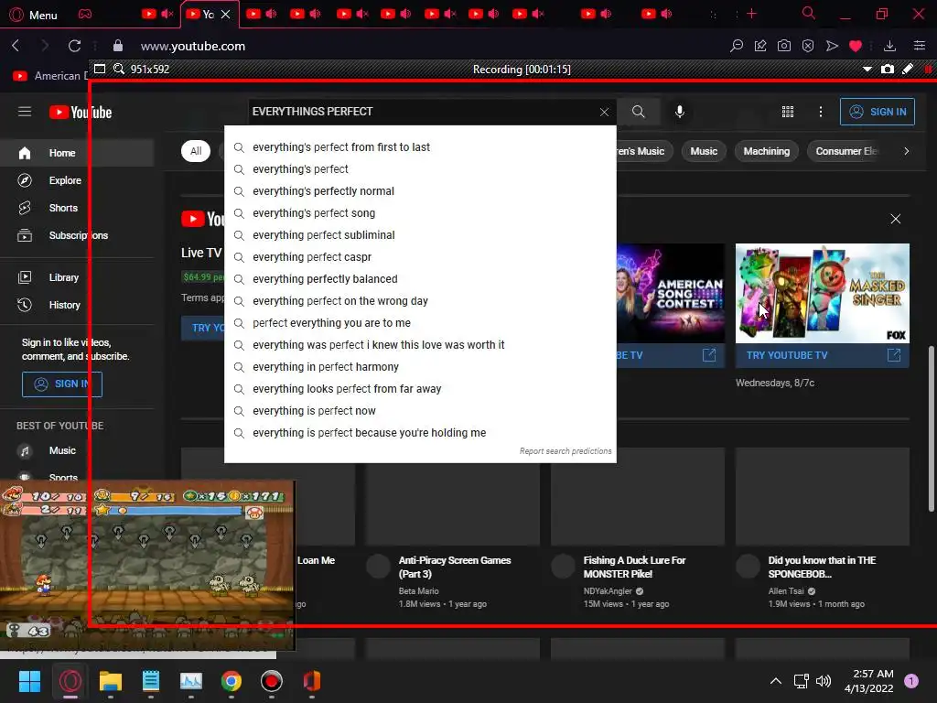This screenshot has width=937, height=703.
Task: Open the tab search magnifier icon
Action: [808, 13]
